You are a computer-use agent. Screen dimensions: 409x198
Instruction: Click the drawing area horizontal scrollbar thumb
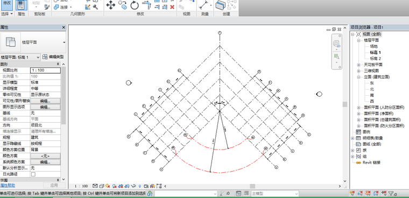point(252,186)
